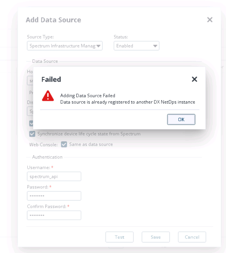
Task: Toggle the checked checkbox above the Spectrum sync option
Action: [31, 123]
